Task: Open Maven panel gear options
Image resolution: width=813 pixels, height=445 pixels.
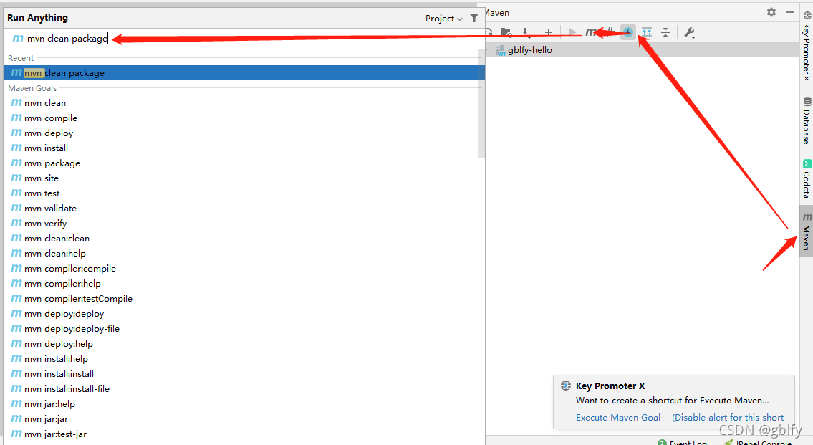Action: (771, 12)
